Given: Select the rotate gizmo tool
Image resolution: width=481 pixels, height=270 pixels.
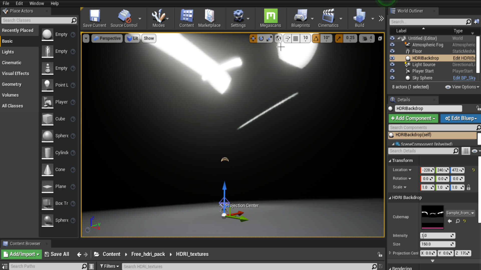Looking at the screenshot, I should (261, 38).
